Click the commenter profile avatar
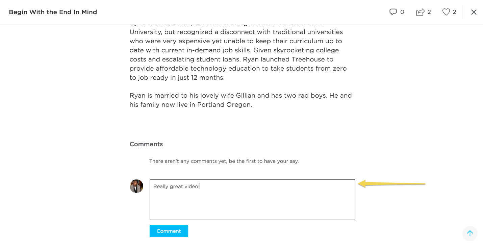 (136, 186)
